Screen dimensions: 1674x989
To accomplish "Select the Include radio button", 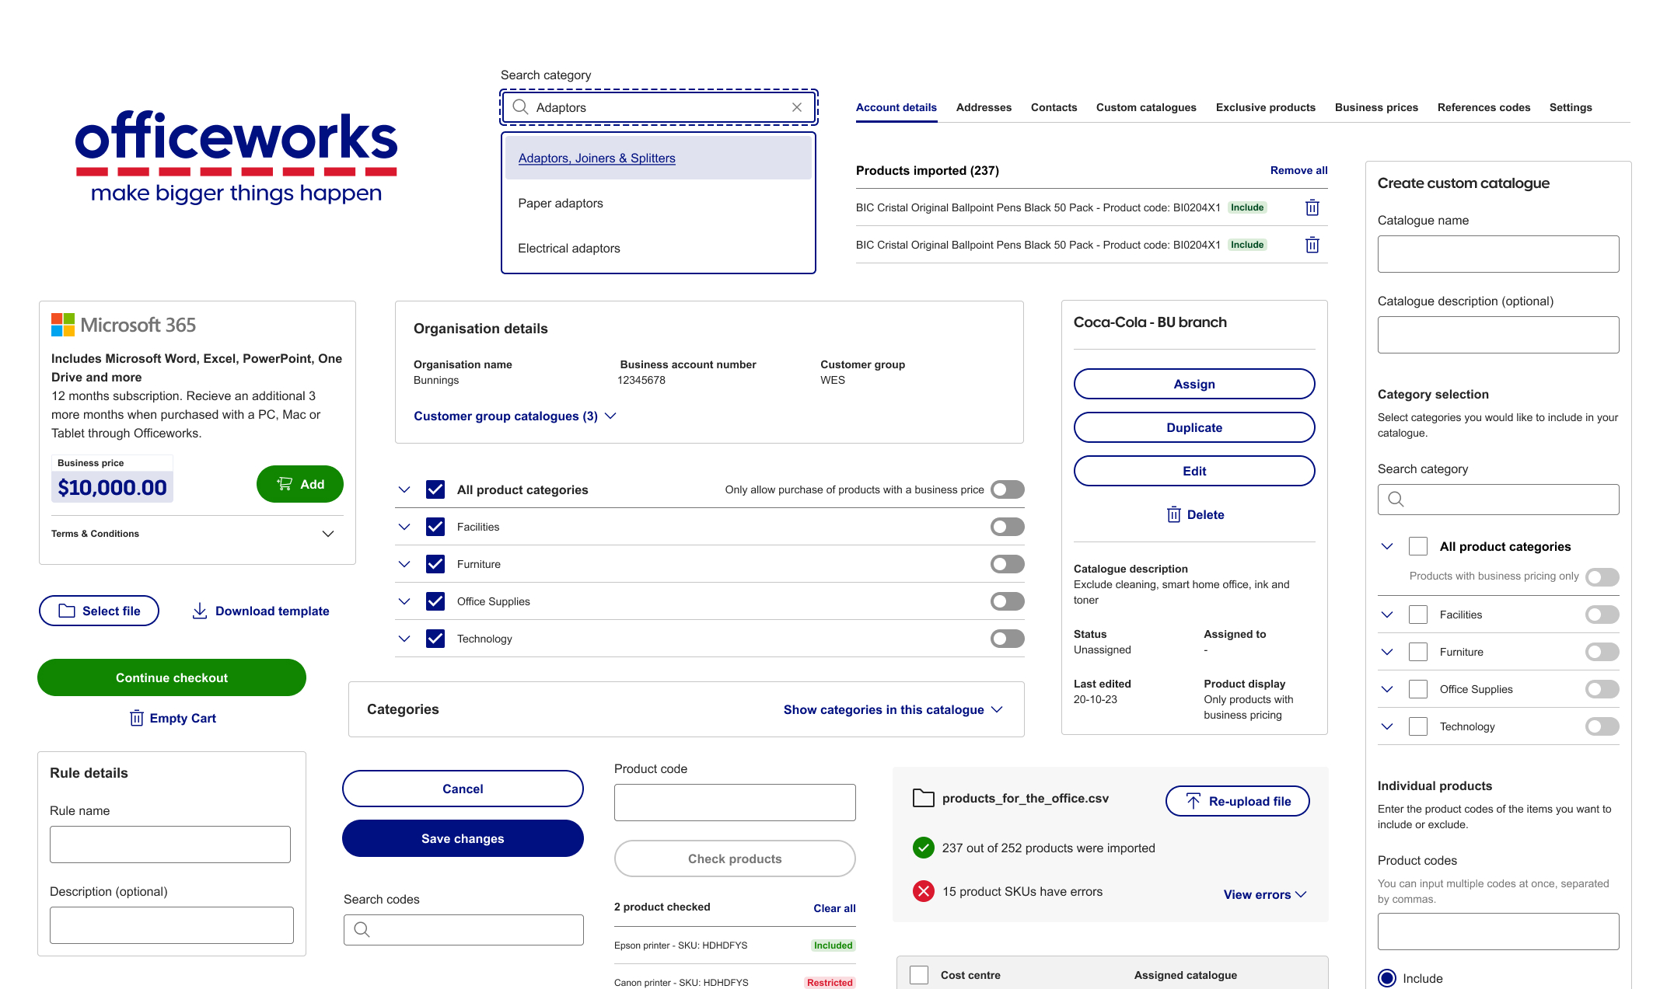I will pos(1386,978).
